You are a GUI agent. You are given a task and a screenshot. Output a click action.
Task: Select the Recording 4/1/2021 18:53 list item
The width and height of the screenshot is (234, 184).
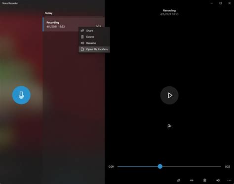[74, 24]
